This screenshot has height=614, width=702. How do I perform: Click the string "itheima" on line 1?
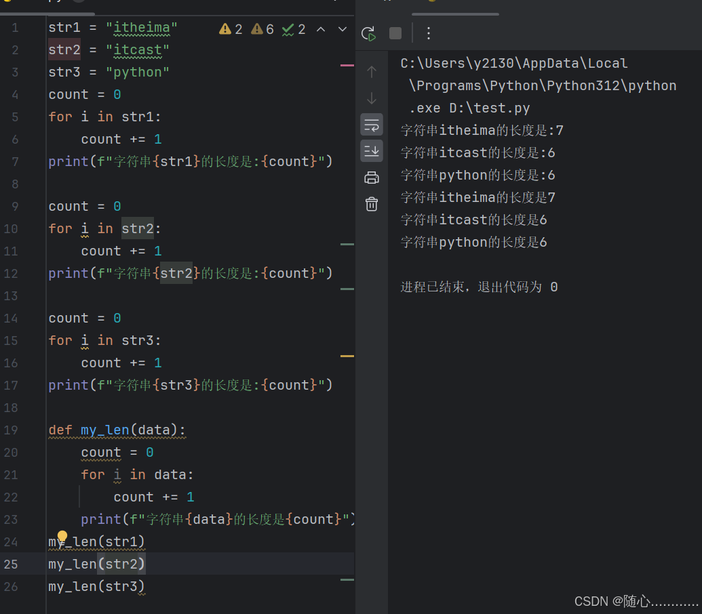pyautogui.click(x=142, y=28)
